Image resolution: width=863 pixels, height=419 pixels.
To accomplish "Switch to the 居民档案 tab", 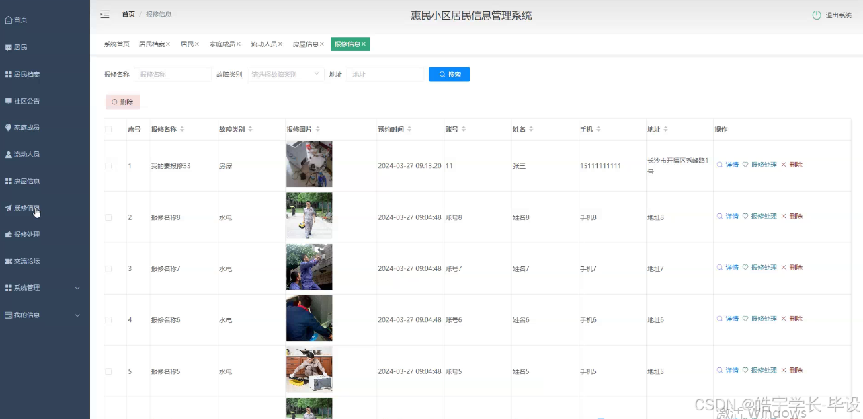I will tap(152, 44).
